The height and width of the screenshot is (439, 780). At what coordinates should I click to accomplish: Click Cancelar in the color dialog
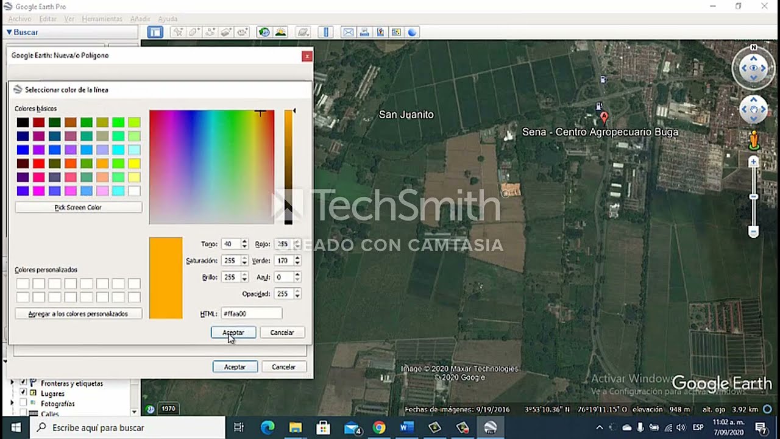[x=282, y=332]
